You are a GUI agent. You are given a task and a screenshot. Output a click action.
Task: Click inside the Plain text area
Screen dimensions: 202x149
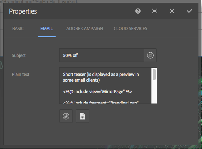pos(105,86)
